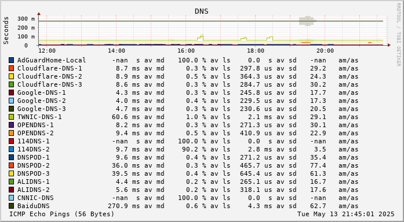Image resolution: width=404 pixels, height=222 pixels.
Task: Select the OPENDNS-2 legend name
Action: pos(35,133)
